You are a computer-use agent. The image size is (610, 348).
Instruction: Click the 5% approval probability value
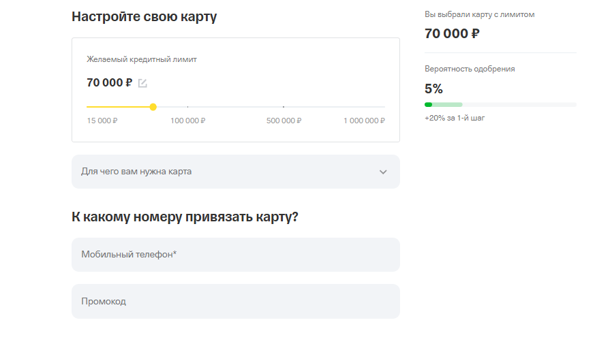(x=433, y=89)
